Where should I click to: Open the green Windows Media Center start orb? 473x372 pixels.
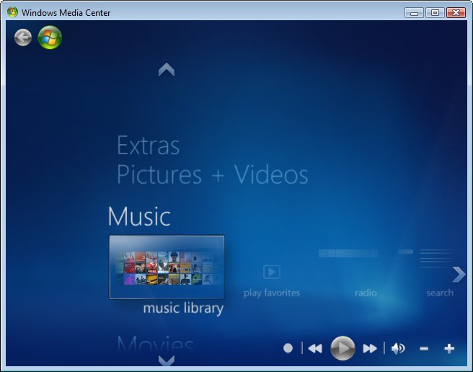(50, 37)
